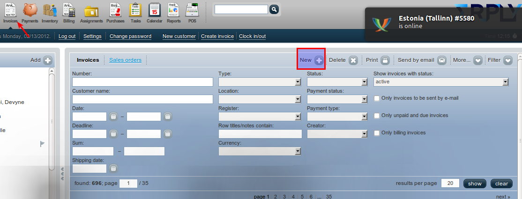Go to page 2 of results
This screenshot has height=199, width=522.
(276, 197)
